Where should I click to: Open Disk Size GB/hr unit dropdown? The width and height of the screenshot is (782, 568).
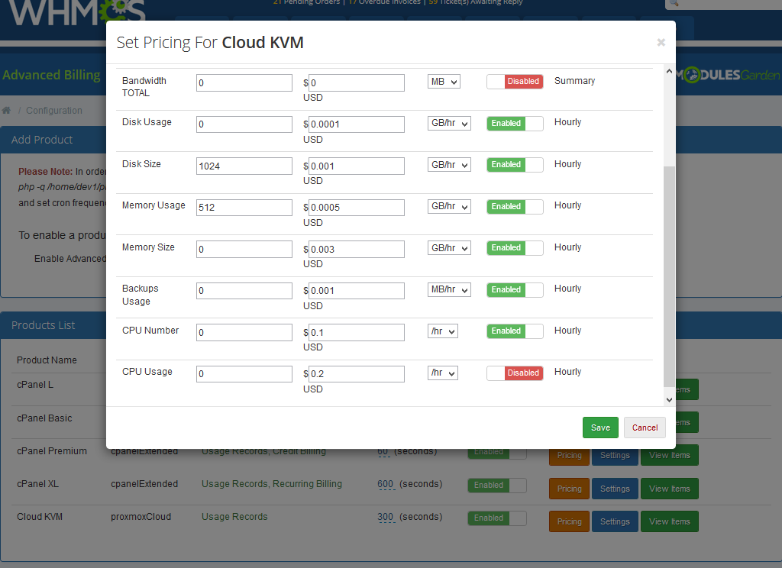pos(449,165)
